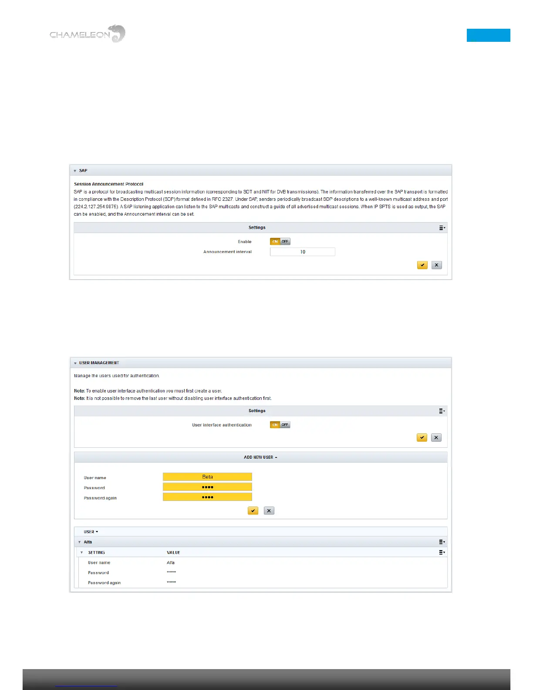Discard authentication setting with X button

436,437
